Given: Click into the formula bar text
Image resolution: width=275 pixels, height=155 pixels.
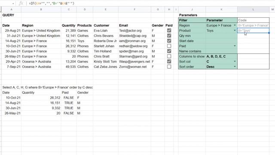Looking at the screenshot, I should click(52, 3).
